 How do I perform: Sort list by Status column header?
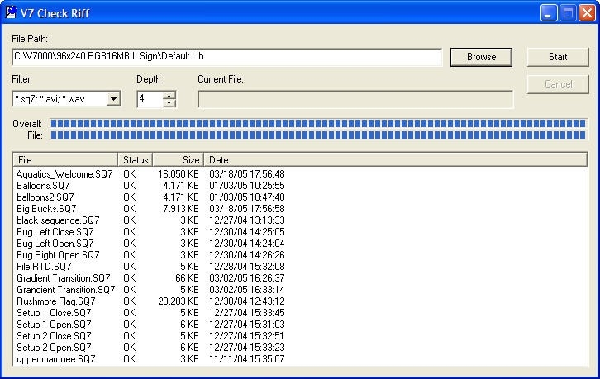tap(136, 159)
